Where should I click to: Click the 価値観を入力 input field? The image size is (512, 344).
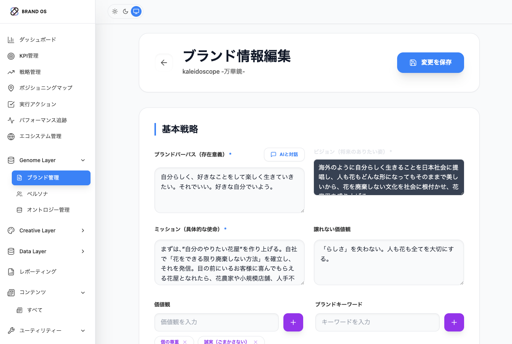coord(216,322)
